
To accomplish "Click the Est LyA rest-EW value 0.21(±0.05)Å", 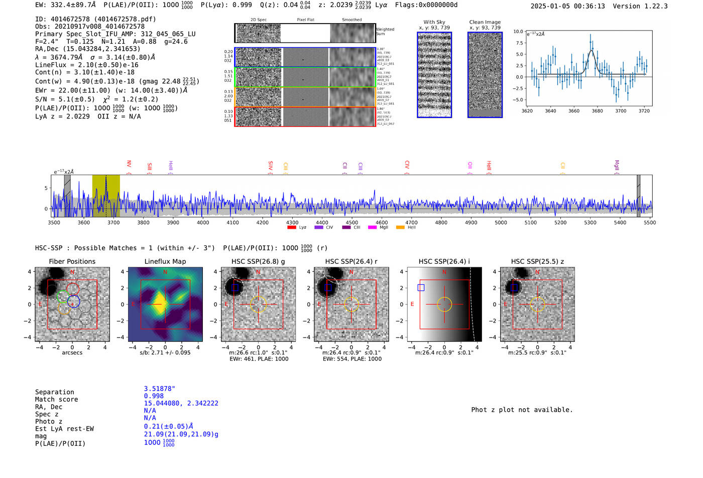I will click(x=169, y=426).
